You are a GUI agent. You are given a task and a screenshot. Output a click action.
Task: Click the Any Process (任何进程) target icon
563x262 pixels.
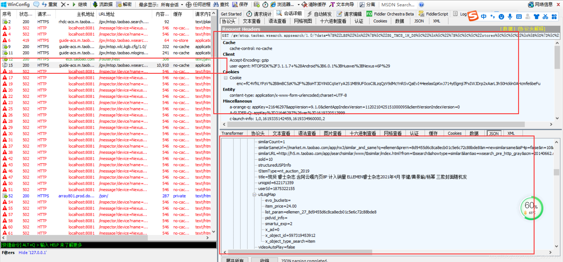click(x=189, y=5)
